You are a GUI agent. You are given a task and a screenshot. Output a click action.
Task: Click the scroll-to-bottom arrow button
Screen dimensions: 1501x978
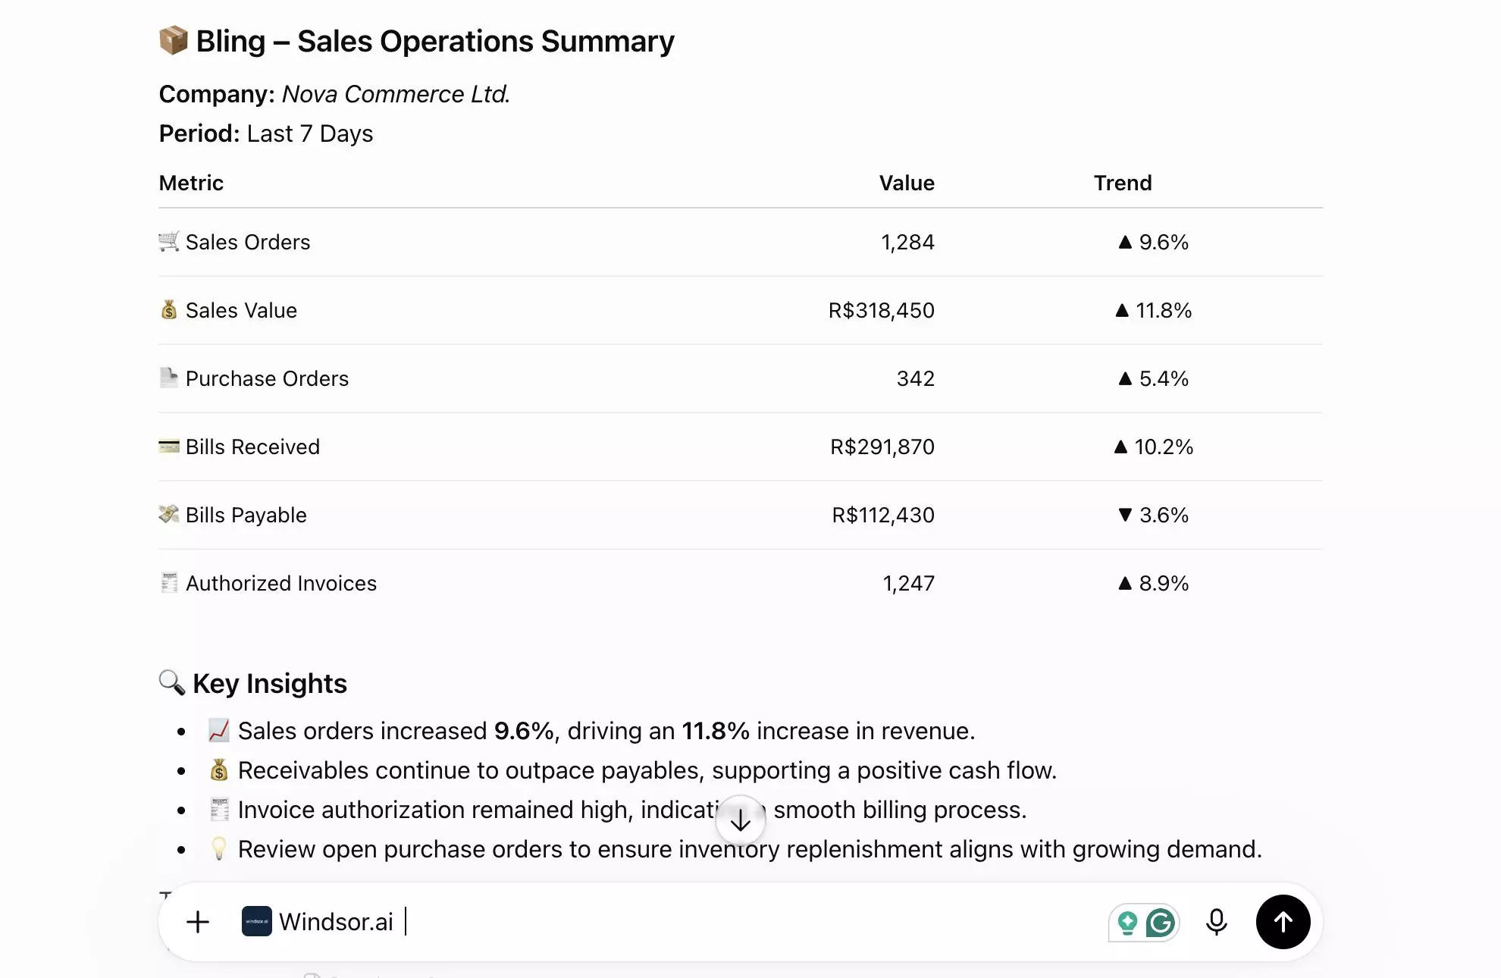(x=741, y=820)
